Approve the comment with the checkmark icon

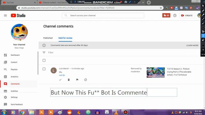tap(60, 80)
